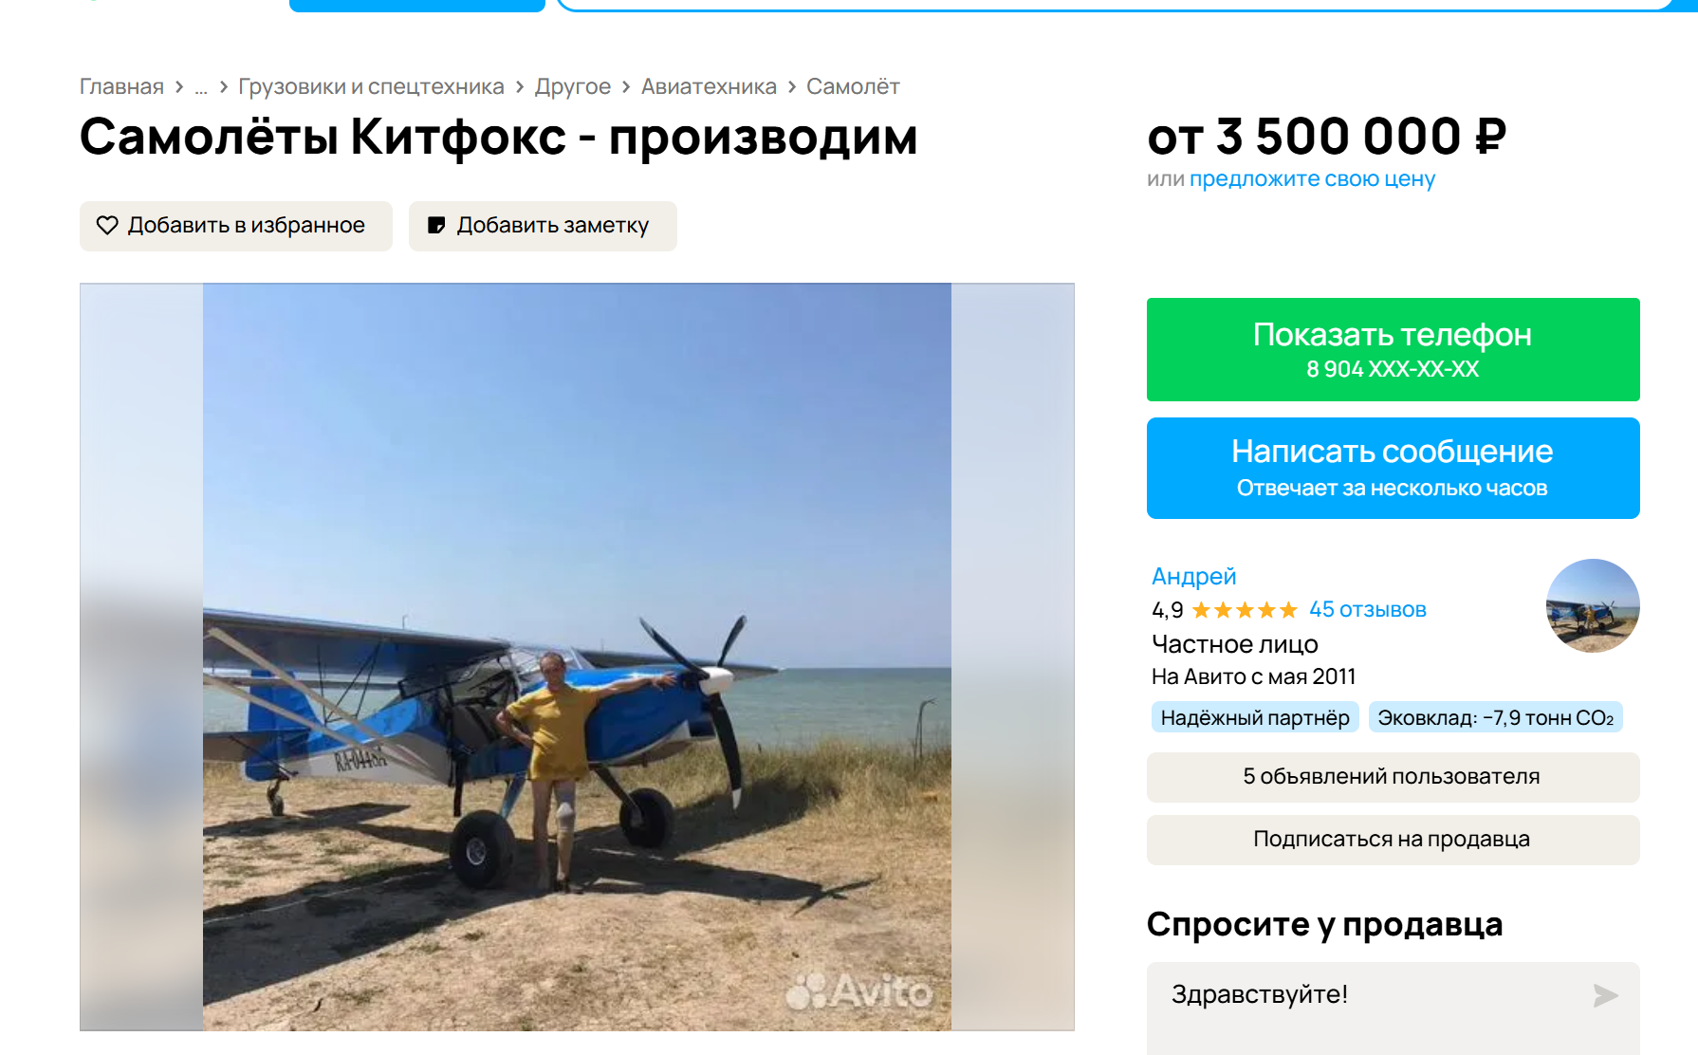Navigate to Авиатехника breadcrumb
Viewport: 1698px width, 1055px height.
tap(709, 86)
